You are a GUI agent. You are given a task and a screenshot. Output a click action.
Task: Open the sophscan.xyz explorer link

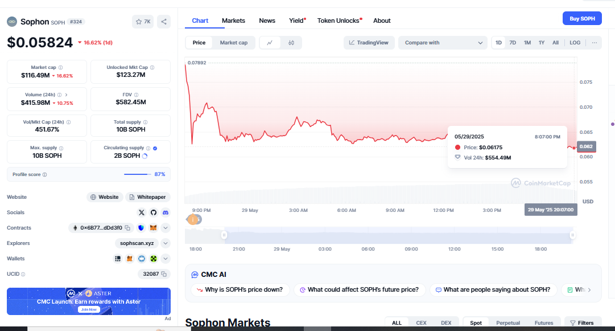(x=137, y=243)
